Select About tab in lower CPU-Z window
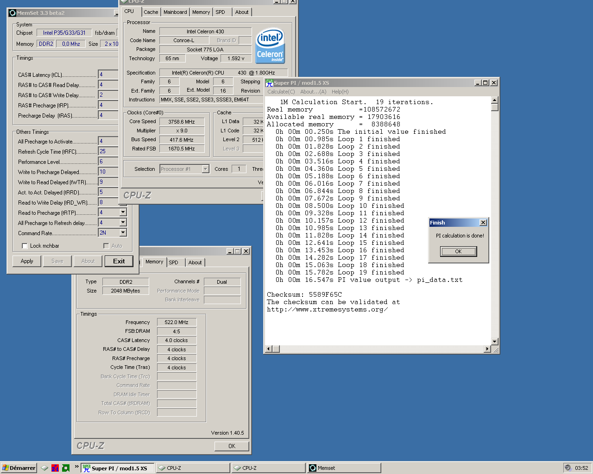This screenshot has height=474, width=593. point(195,262)
